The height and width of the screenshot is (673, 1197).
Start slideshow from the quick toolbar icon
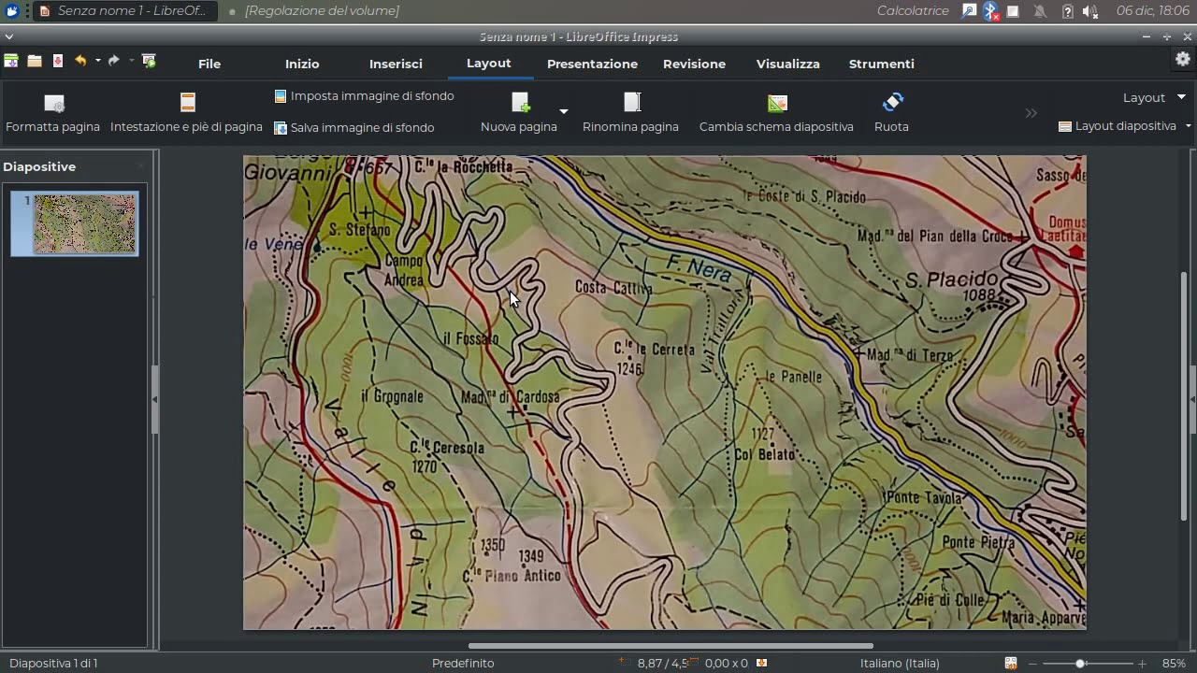pos(149,61)
